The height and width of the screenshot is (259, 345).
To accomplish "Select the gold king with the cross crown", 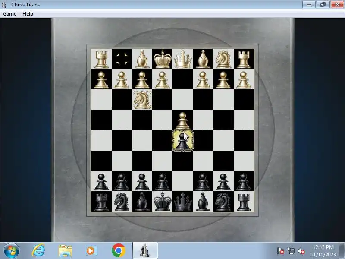I will pos(163,59).
